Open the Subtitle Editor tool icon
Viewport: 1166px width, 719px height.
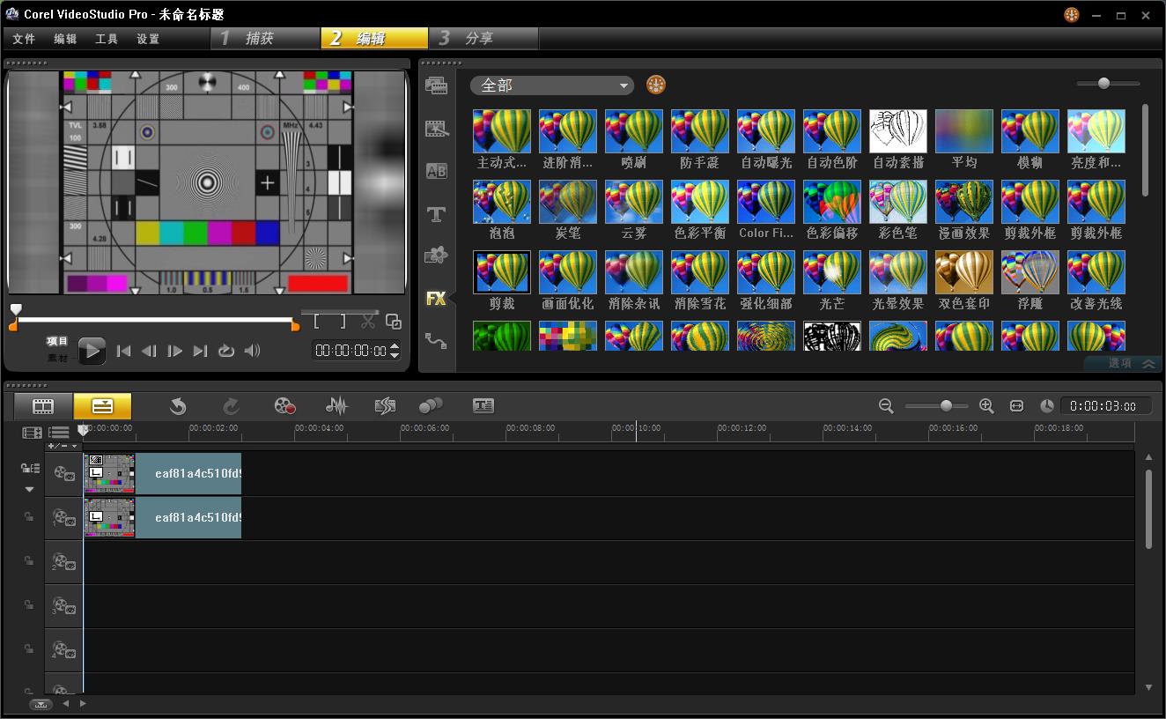(483, 406)
